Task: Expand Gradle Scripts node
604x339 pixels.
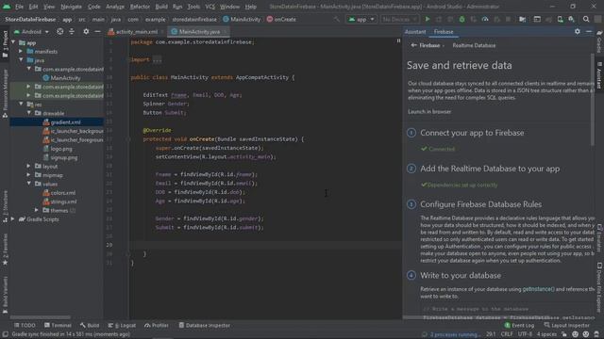Action: [x=13, y=219]
